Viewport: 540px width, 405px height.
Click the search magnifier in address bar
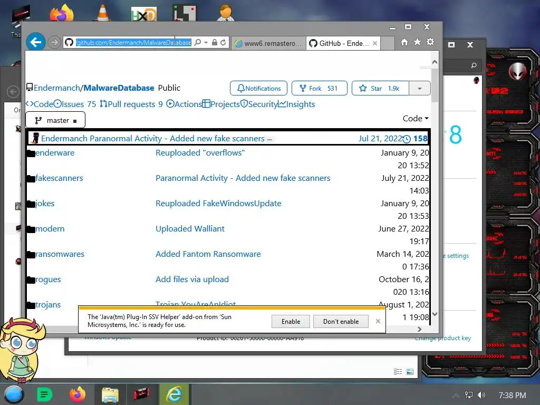pyautogui.click(x=198, y=42)
